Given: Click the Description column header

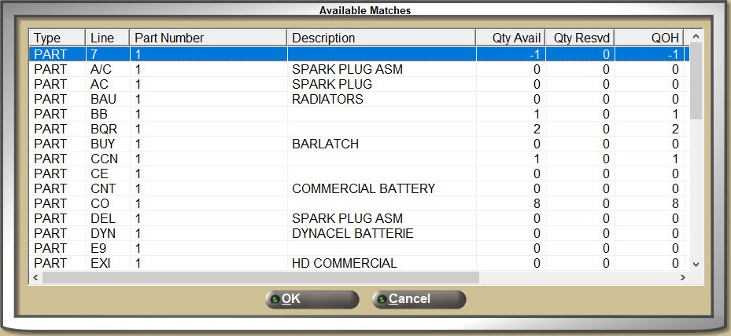Looking at the screenshot, I should 381,38.
